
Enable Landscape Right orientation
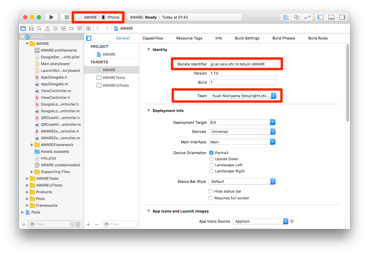pos(211,171)
